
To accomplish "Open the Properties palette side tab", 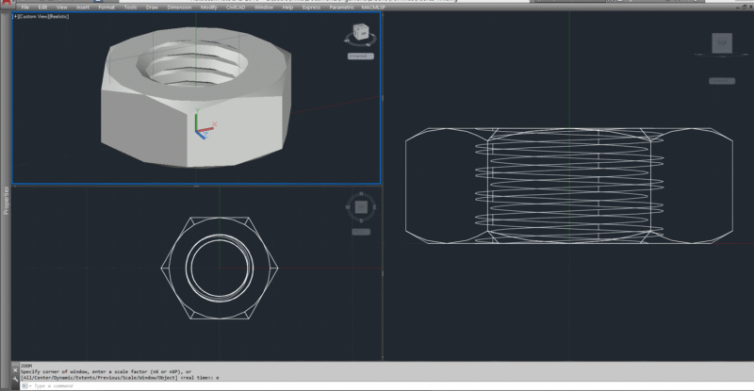I will [6, 201].
